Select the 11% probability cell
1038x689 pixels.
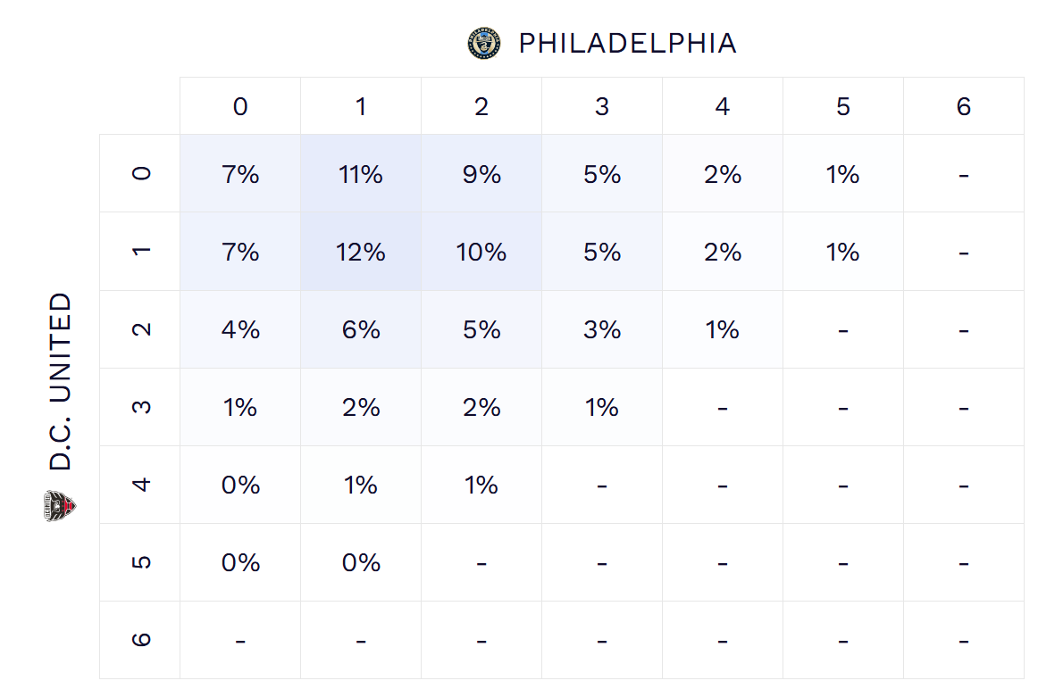click(x=361, y=174)
